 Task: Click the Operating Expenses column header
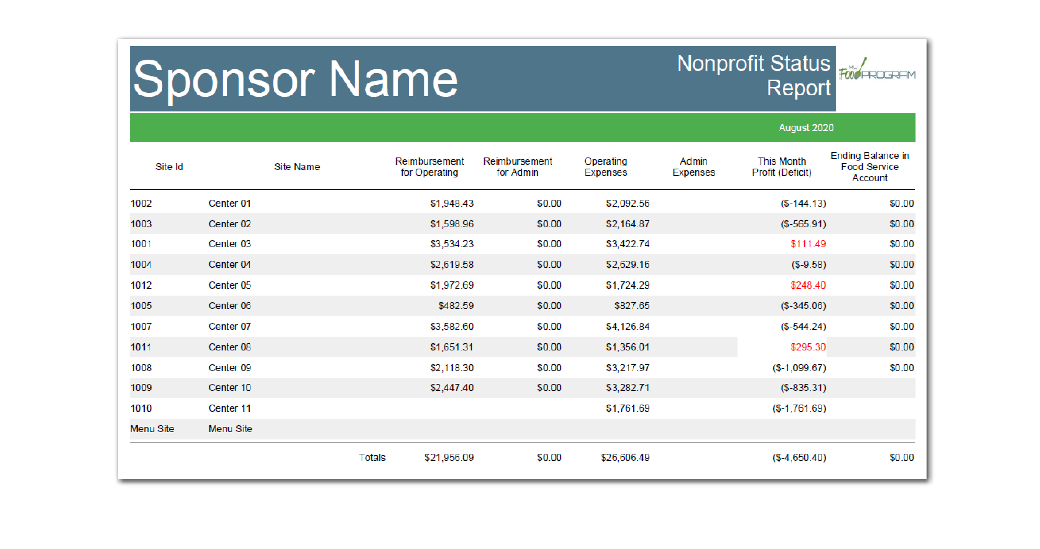tap(606, 167)
